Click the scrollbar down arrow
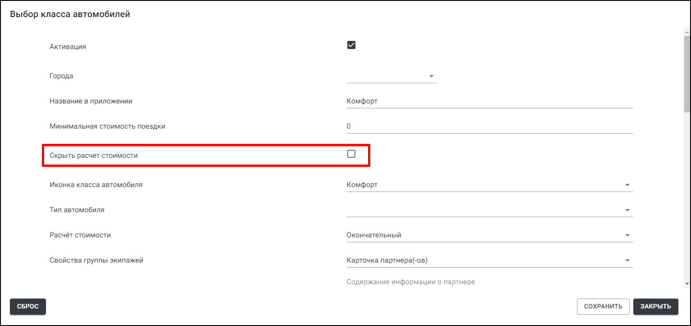 point(686,284)
